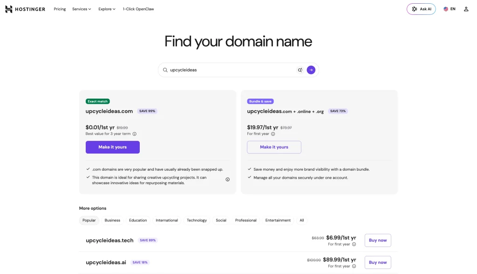Viewport: 477px width, 274px height.
Task: Select the Education filter tab
Action: pyautogui.click(x=138, y=220)
